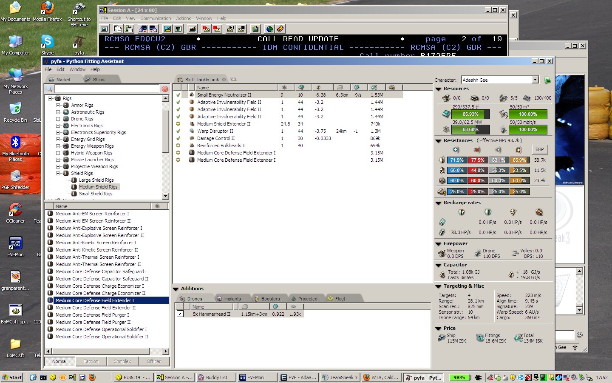Collapse the Resources section
This screenshot has height=383, width=612.
tap(438, 89)
